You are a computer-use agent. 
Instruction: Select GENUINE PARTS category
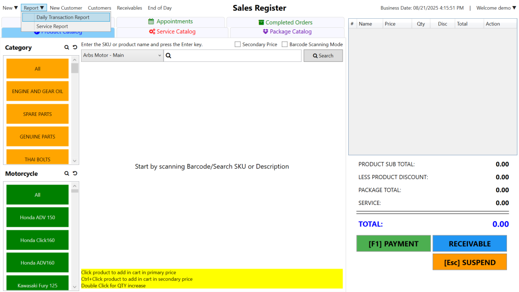pos(38,137)
